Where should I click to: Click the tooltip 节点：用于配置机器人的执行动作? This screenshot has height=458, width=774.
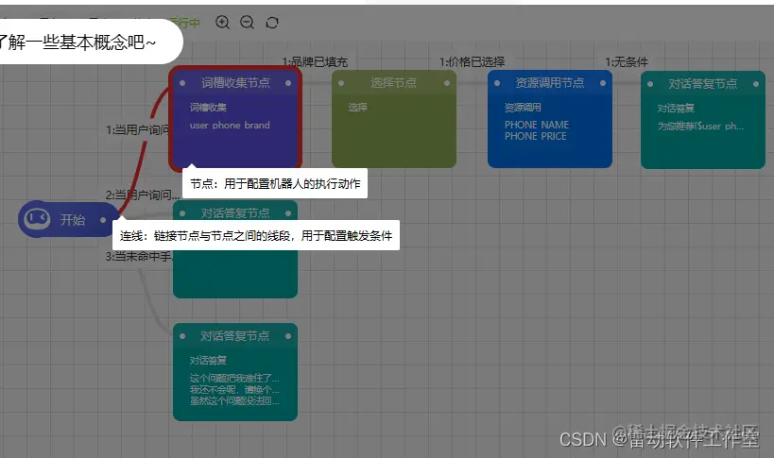click(275, 184)
